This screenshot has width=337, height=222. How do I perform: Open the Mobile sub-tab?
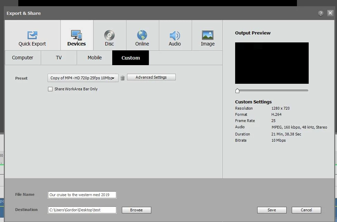(95, 58)
